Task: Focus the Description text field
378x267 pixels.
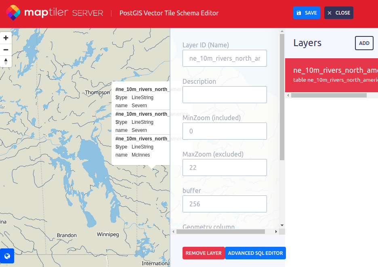Action: (225, 95)
